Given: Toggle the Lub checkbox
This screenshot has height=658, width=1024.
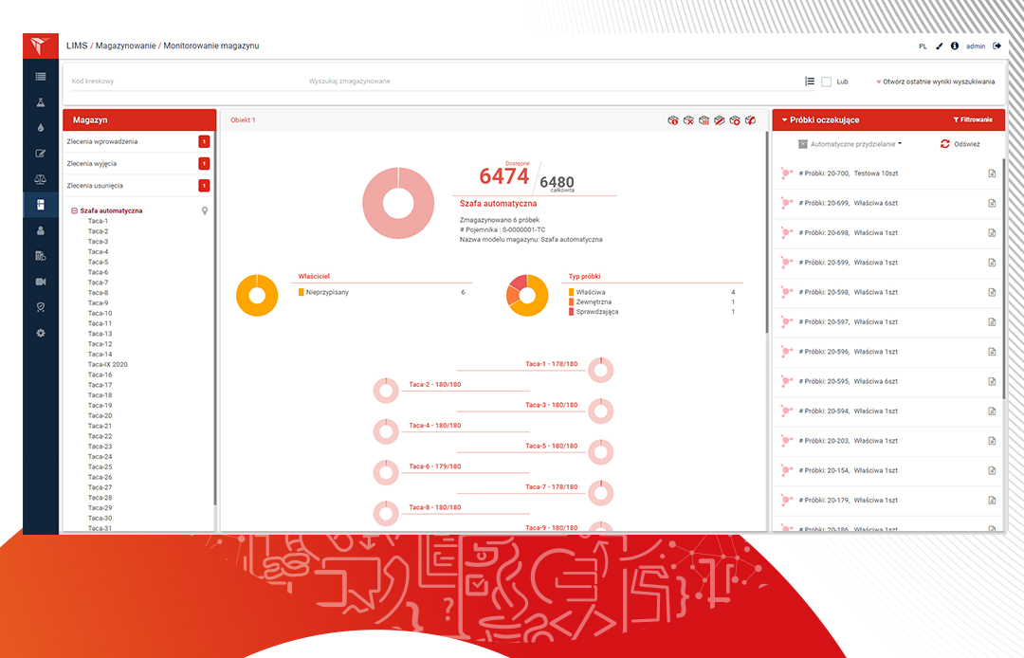Looking at the screenshot, I should (827, 82).
